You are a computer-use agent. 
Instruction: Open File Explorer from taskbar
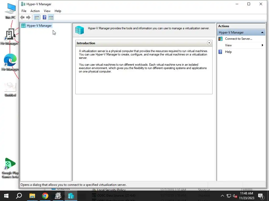click(x=32, y=196)
